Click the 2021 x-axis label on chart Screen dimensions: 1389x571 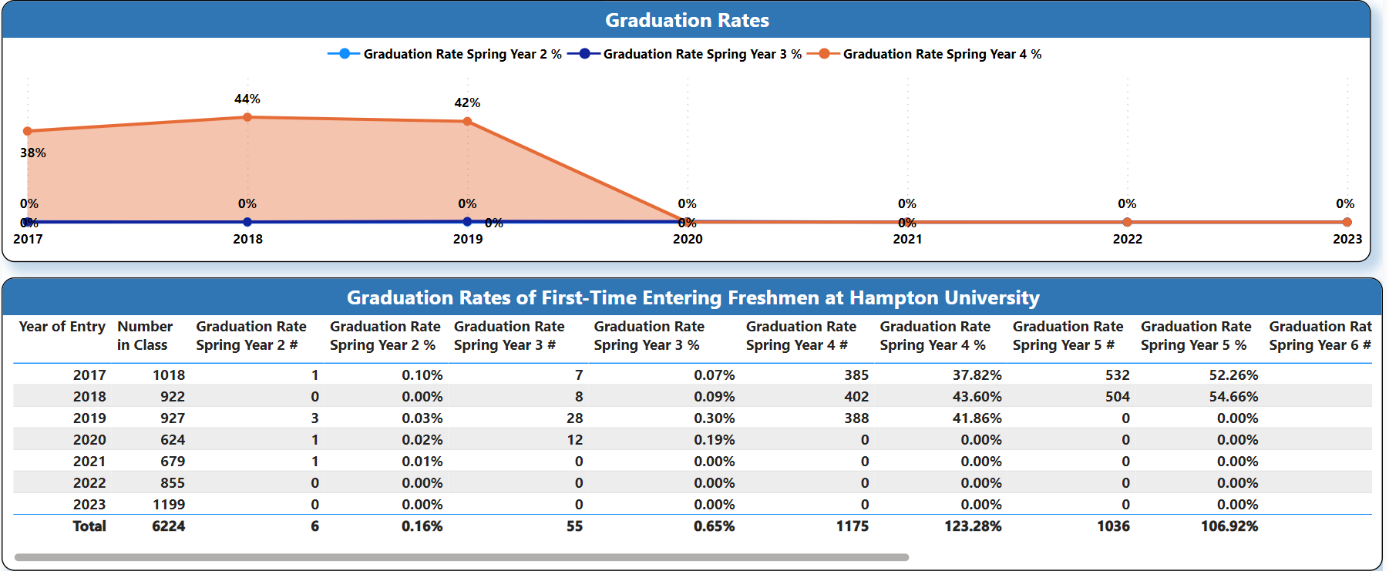point(907,239)
